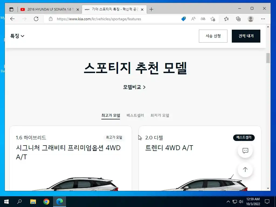Image resolution: width=276 pixels, height=207 pixels.
Task: Click the scrollbar down arrow
Action: coord(268,188)
